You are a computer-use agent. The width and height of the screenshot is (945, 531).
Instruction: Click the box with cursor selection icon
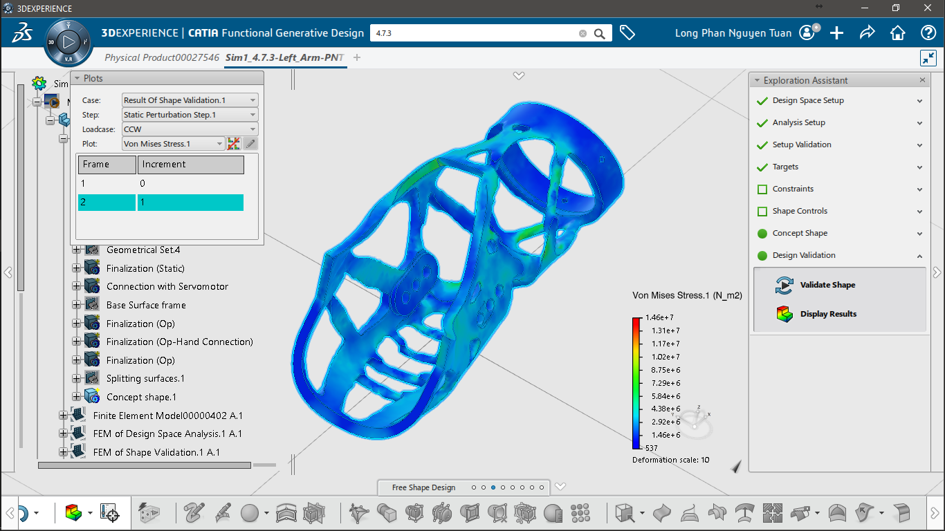(x=624, y=513)
